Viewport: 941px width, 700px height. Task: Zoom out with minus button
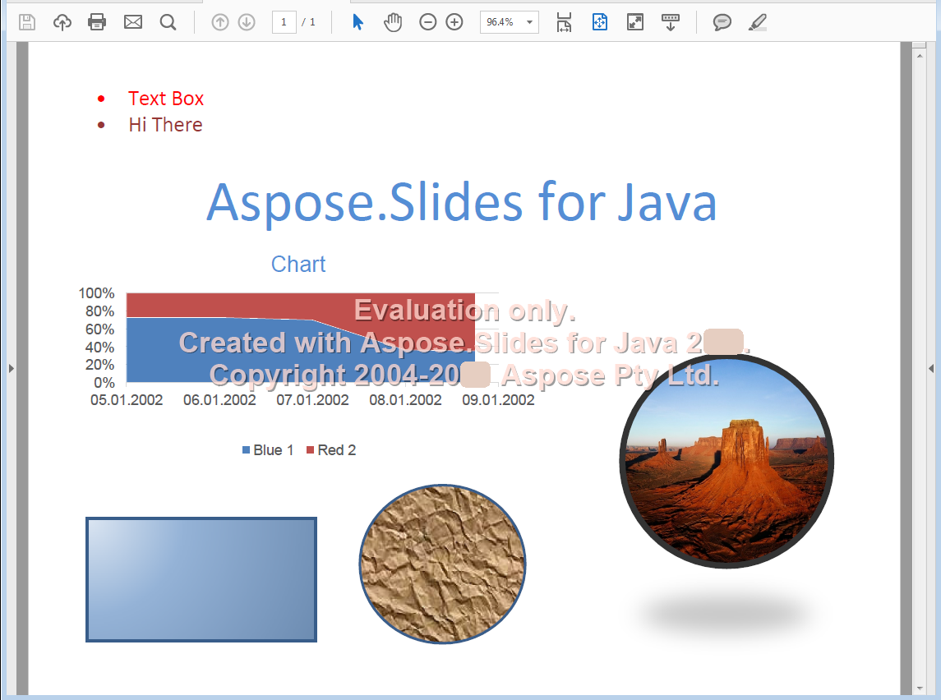pyautogui.click(x=427, y=22)
